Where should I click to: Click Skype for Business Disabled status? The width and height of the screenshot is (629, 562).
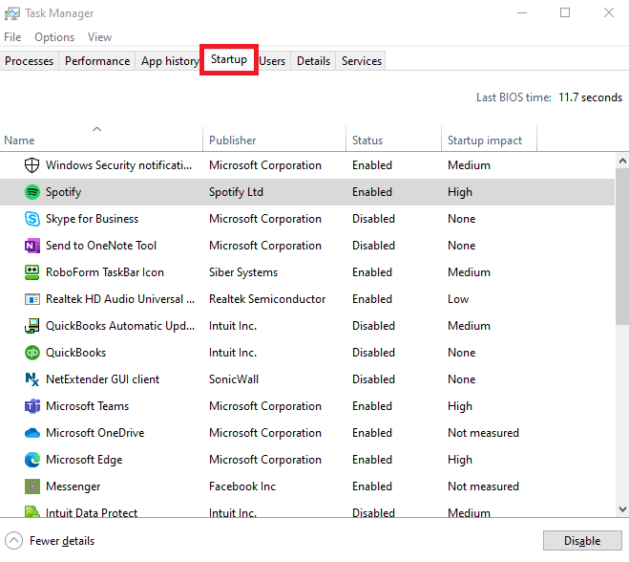point(373,219)
